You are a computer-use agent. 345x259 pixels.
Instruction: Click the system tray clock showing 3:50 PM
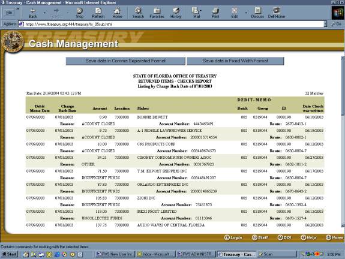pyautogui.click(x=334, y=254)
